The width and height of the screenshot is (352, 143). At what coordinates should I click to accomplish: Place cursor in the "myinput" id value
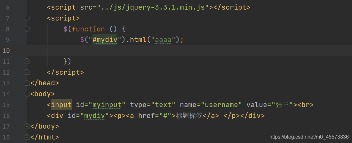point(107,105)
